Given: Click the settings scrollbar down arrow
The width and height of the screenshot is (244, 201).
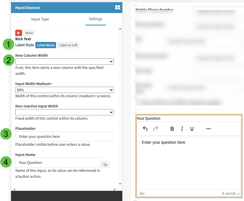Looking at the screenshot, I should [x=120, y=184].
